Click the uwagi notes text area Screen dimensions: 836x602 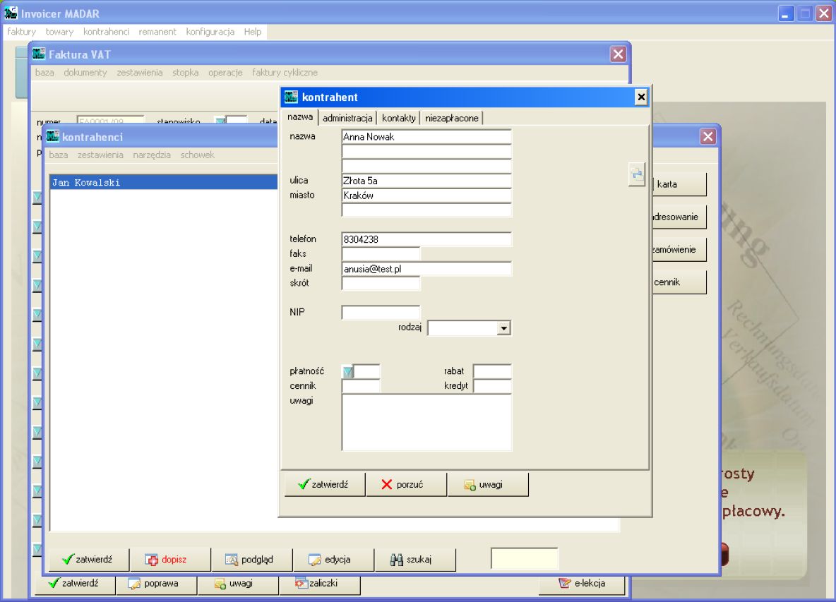coord(426,423)
